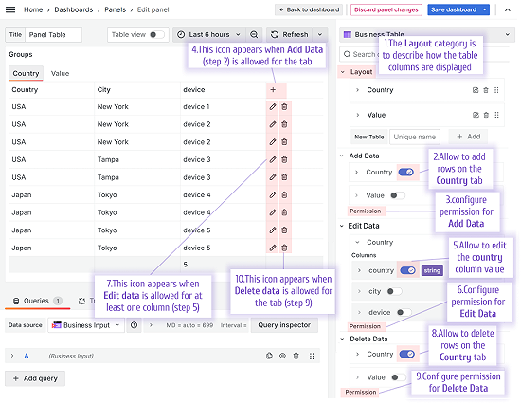Go to Dashboards breadcrumb
The height and width of the screenshot is (404, 521).
(x=74, y=9)
